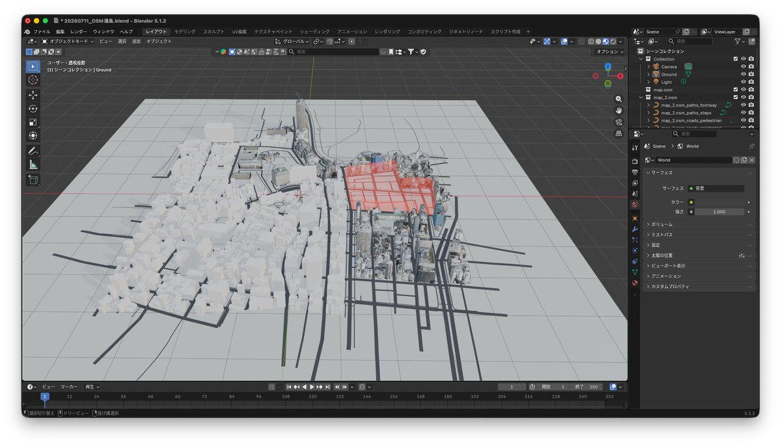Select the Select Box tool
This screenshot has width=781, height=446.
tap(33, 66)
